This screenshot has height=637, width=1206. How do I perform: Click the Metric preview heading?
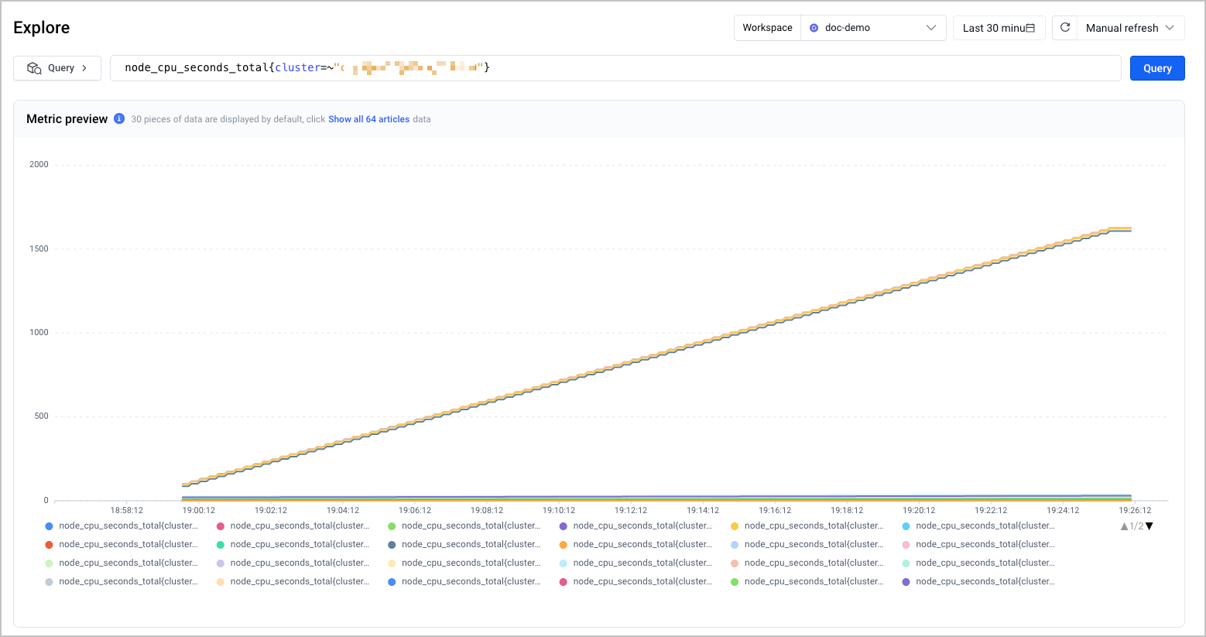(x=67, y=118)
